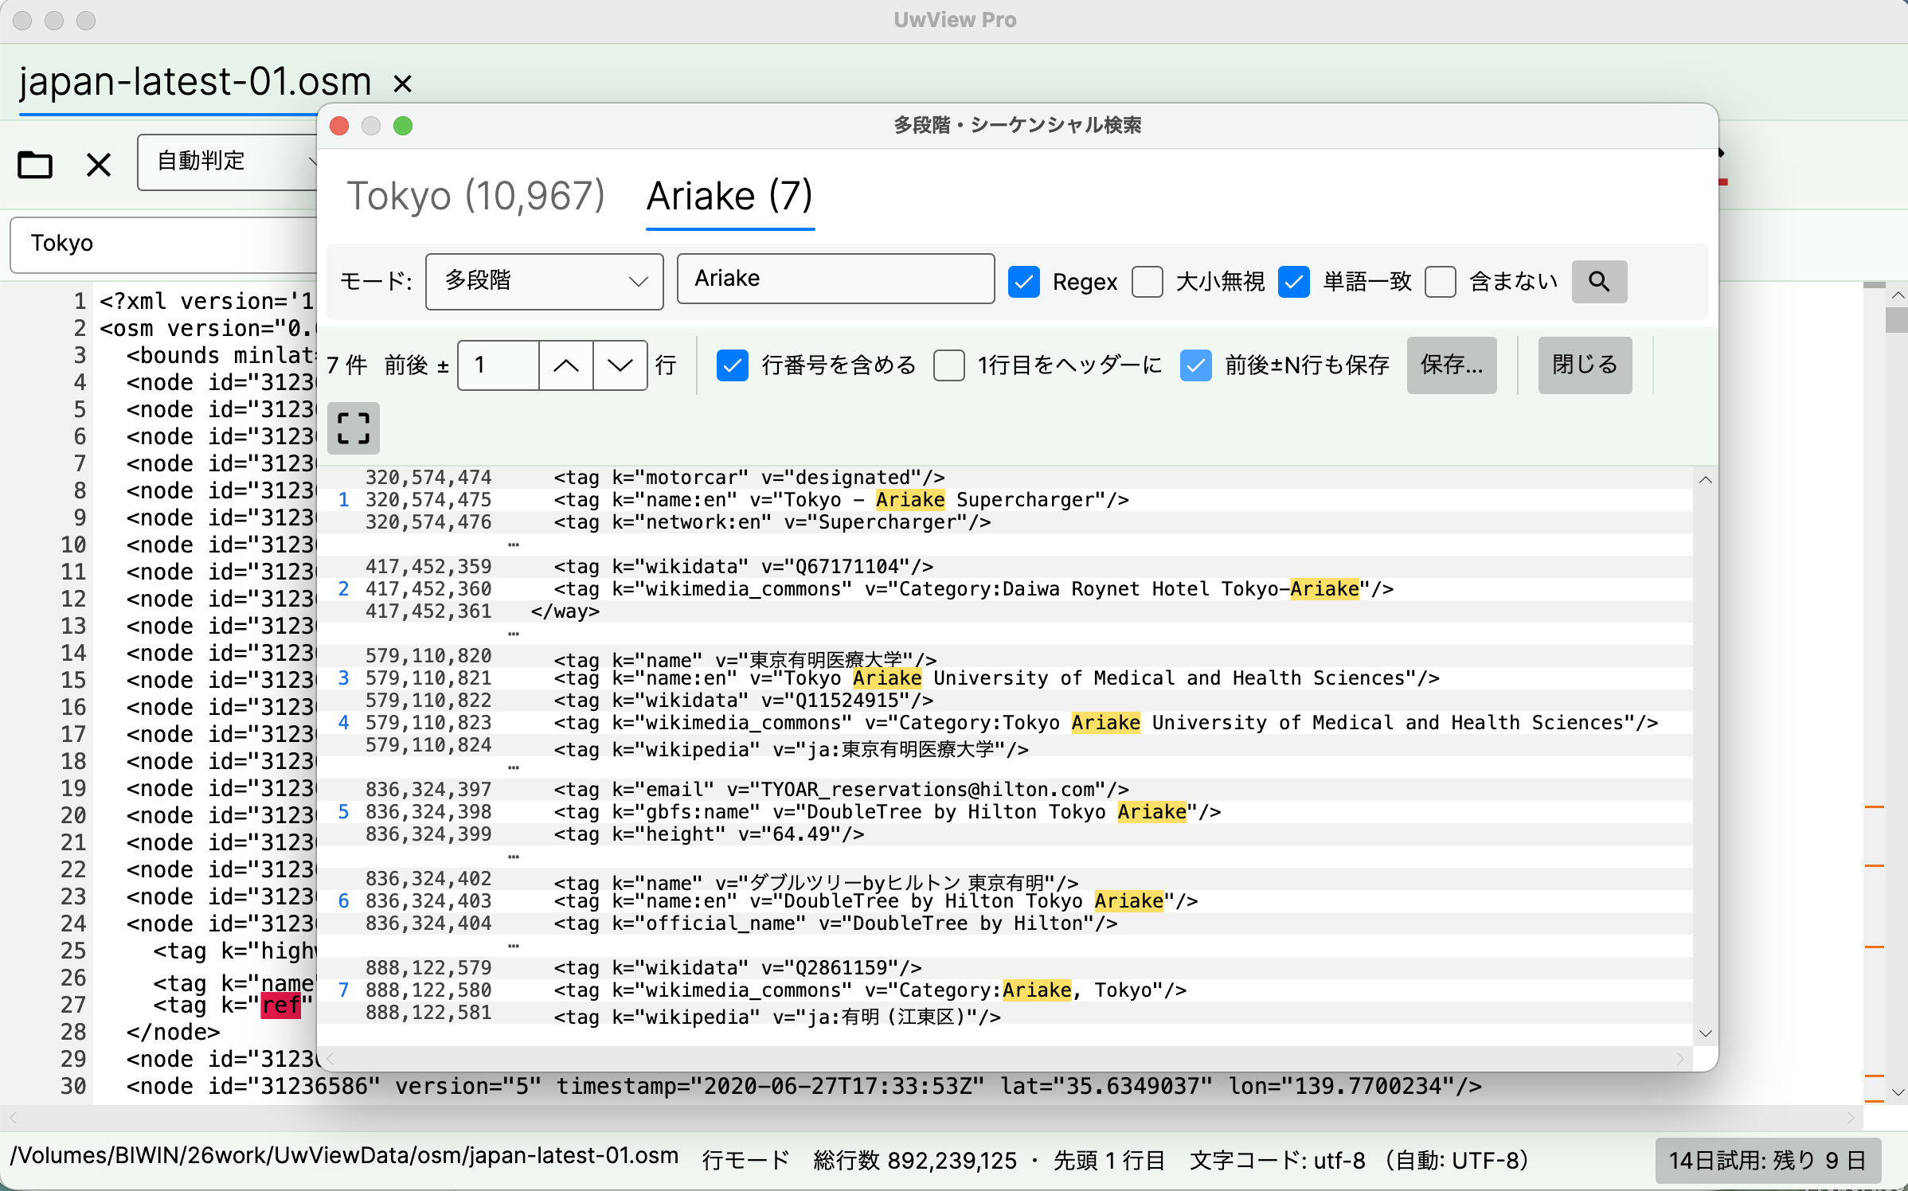Click line 30 node id 31236586 in editor

point(803,1087)
